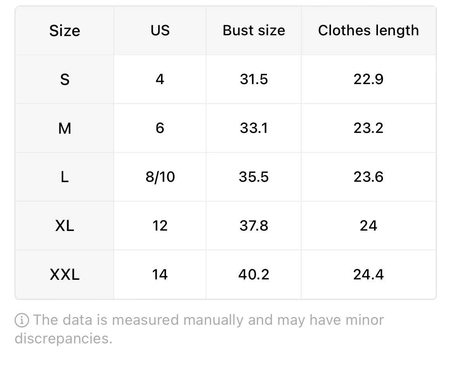Click the measured manually disclaimer text
This screenshot has width=454, height=367.
[199, 329]
